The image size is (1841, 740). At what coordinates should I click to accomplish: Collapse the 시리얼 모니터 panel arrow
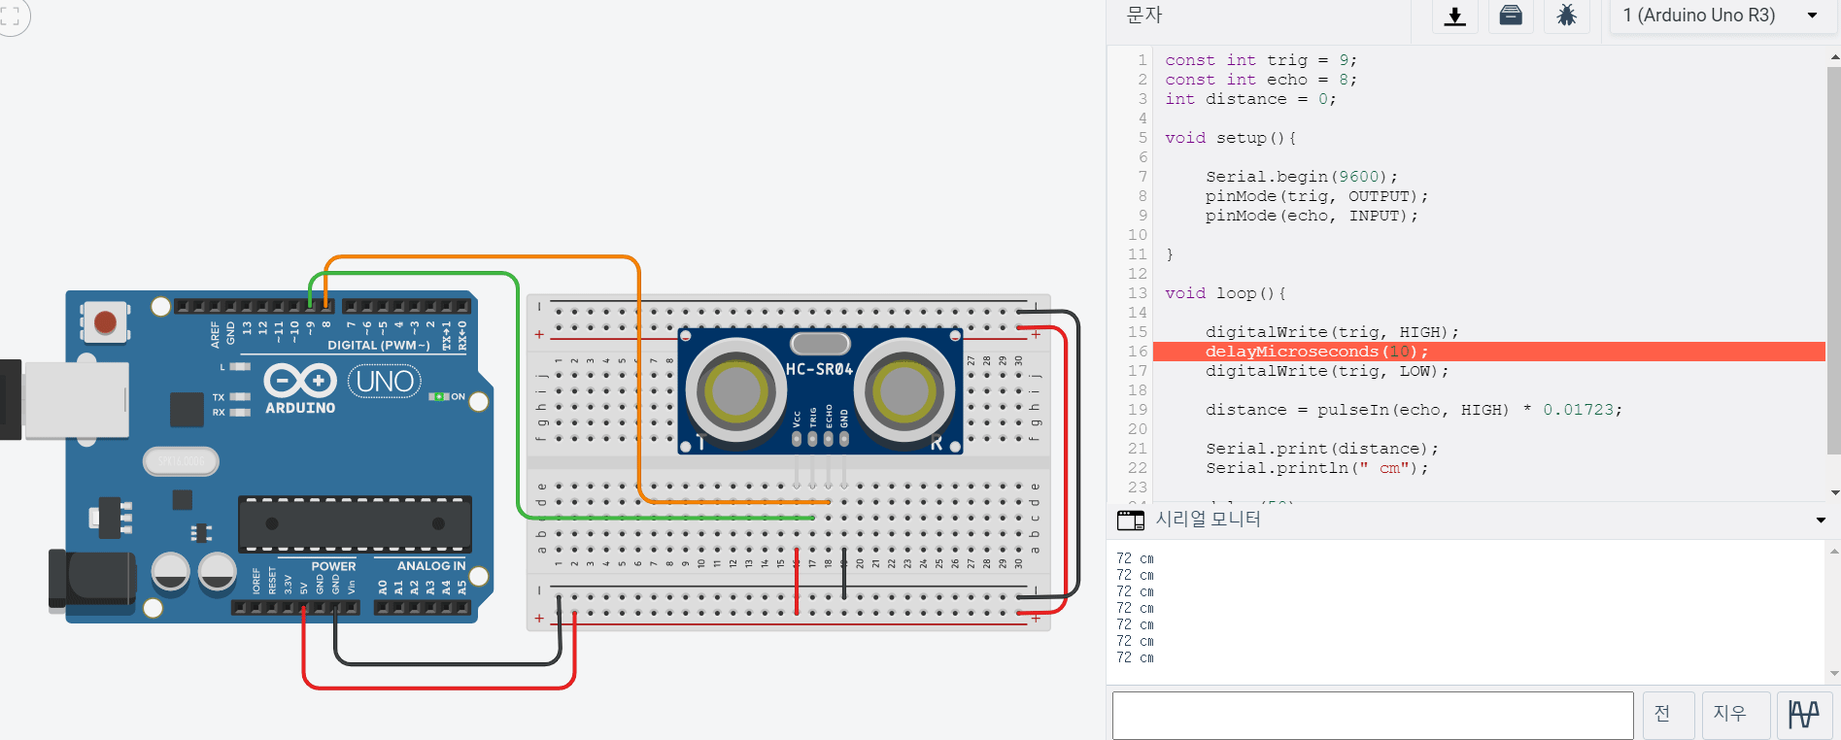[1821, 521]
